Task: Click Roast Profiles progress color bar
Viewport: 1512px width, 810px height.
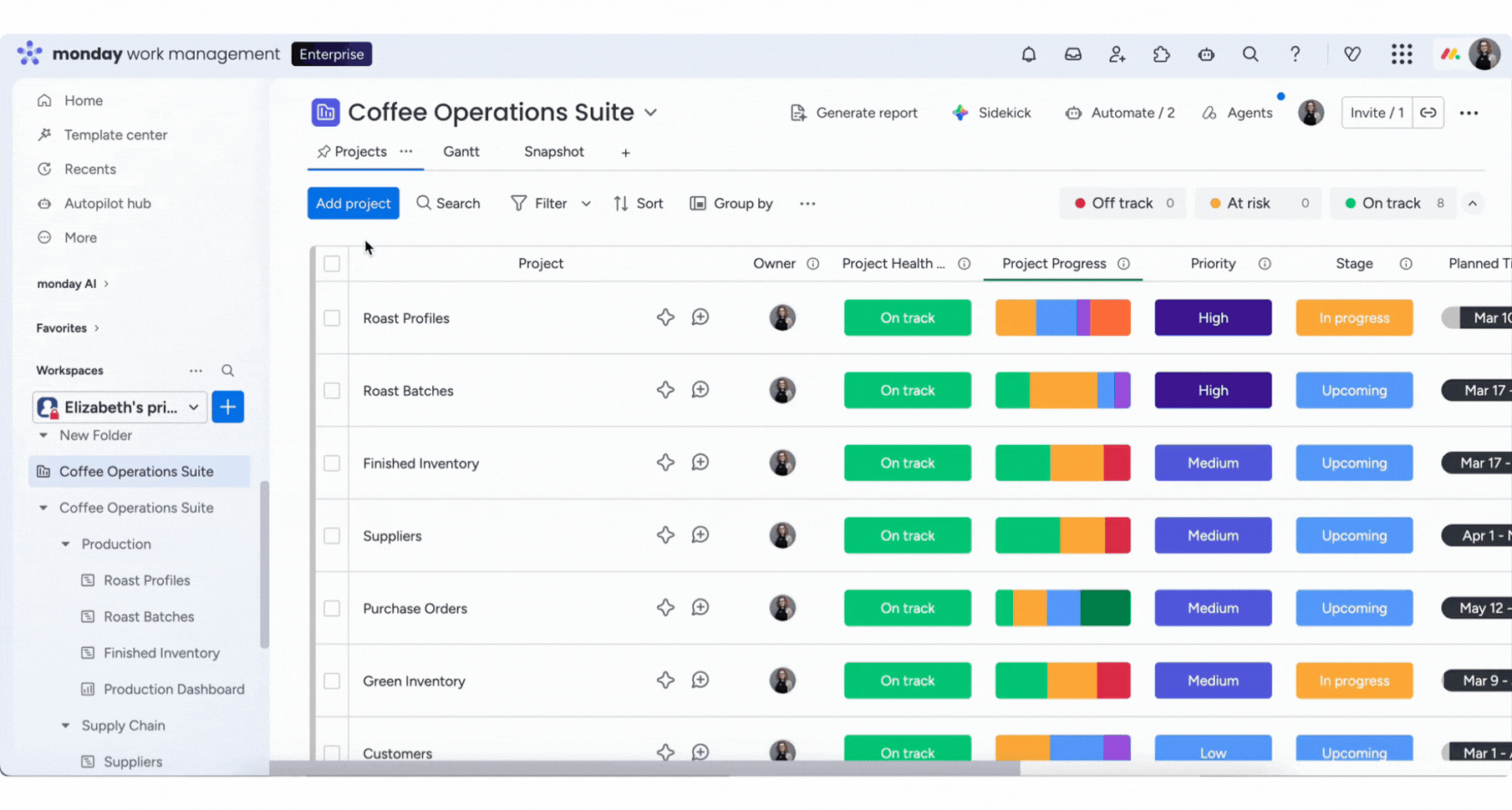Action: pyautogui.click(x=1062, y=318)
